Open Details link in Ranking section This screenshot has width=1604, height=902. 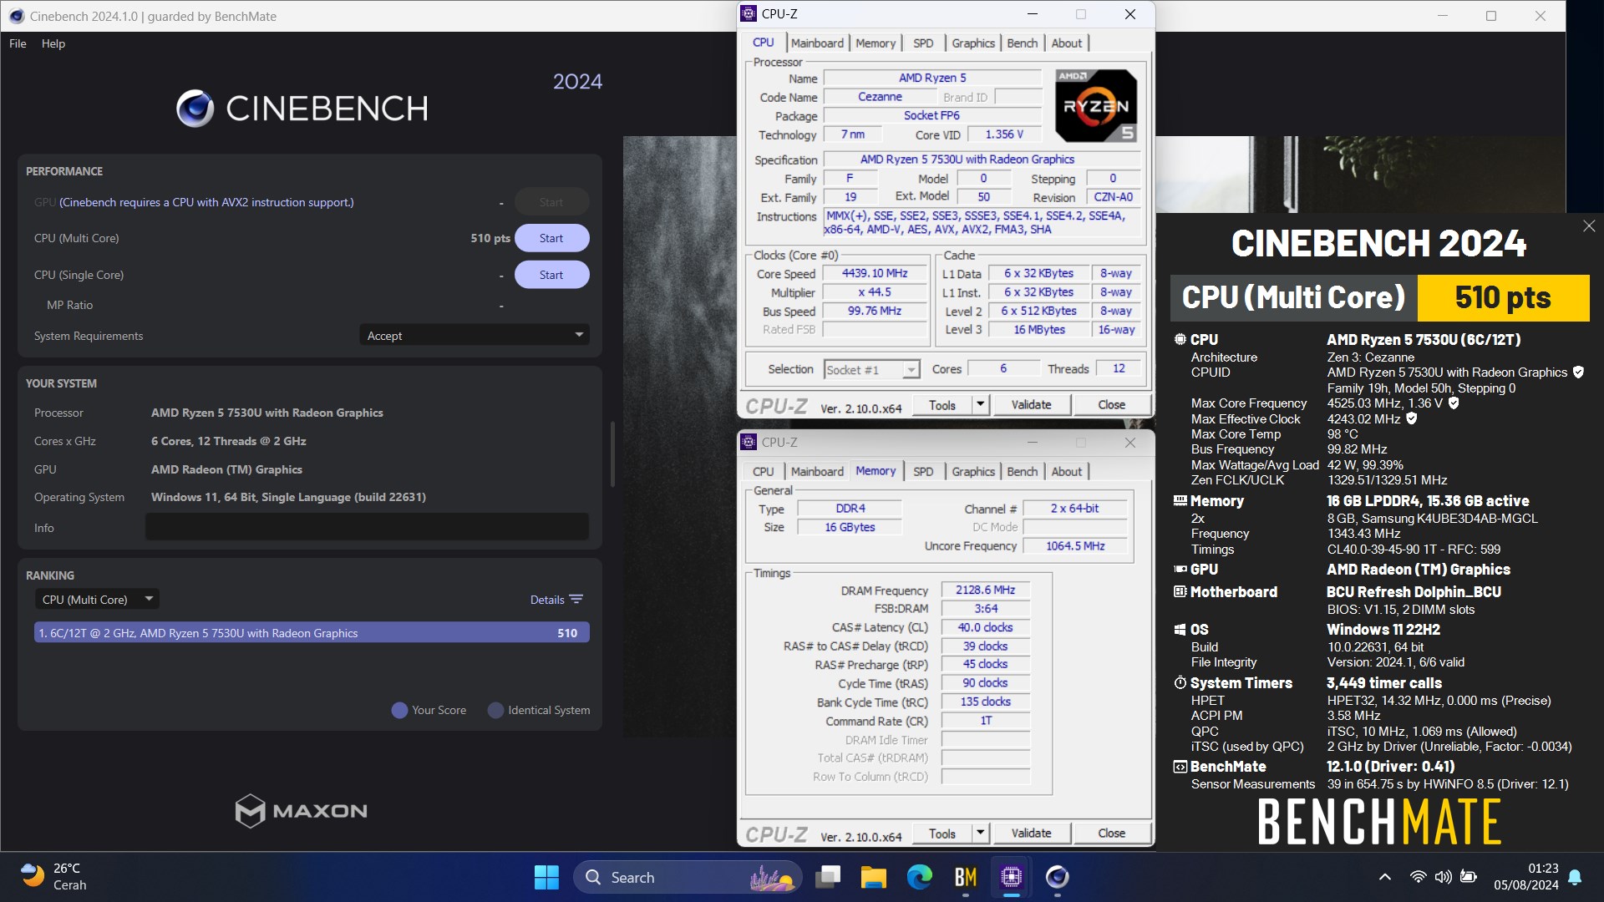click(x=547, y=600)
